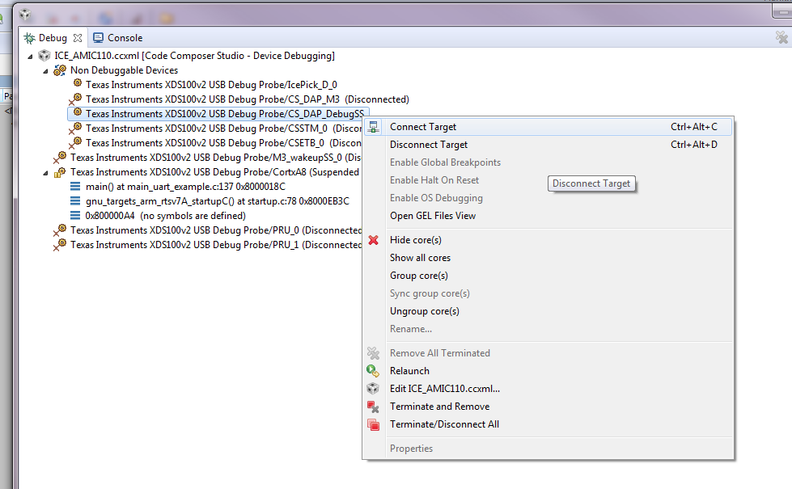Select gnu_targets_arm_rtsv7A_startupC() stack frame
This screenshot has height=489, width=792.
click(217, 201)
